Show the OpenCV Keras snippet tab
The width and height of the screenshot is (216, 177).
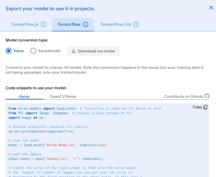[63, 96]
